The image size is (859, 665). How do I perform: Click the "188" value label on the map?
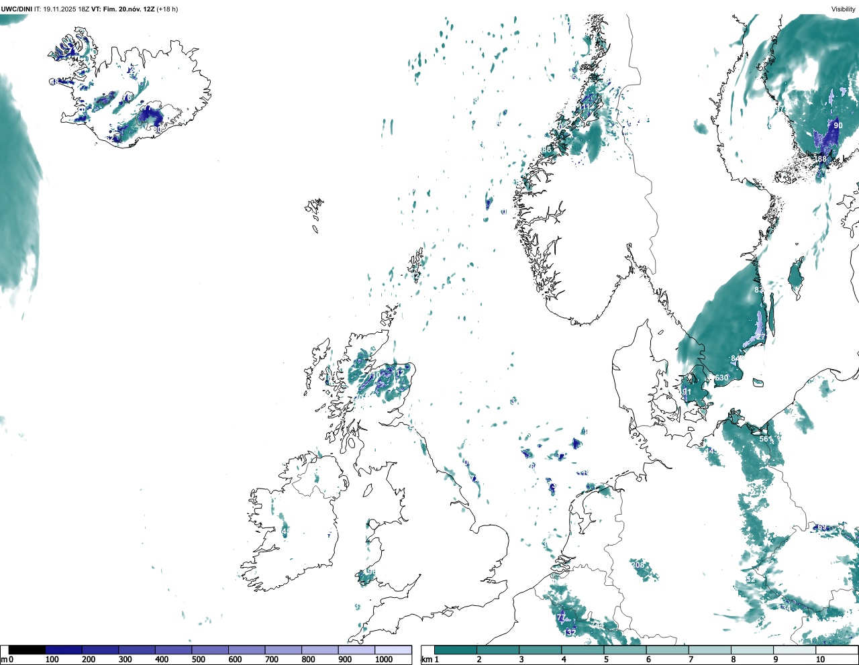click(x=821, y=159)
